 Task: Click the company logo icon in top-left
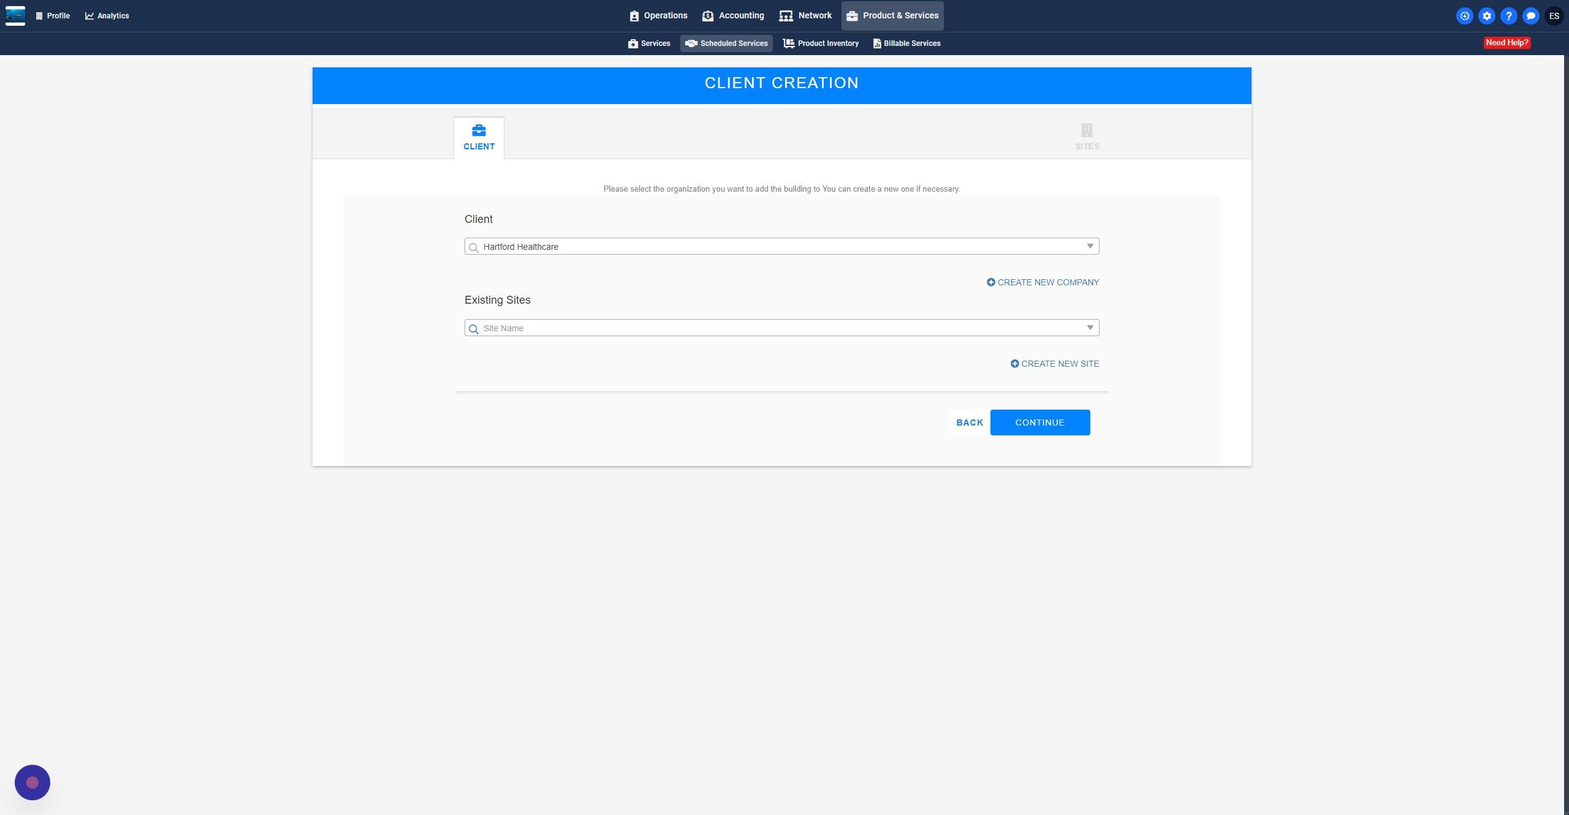coord(15,15)
